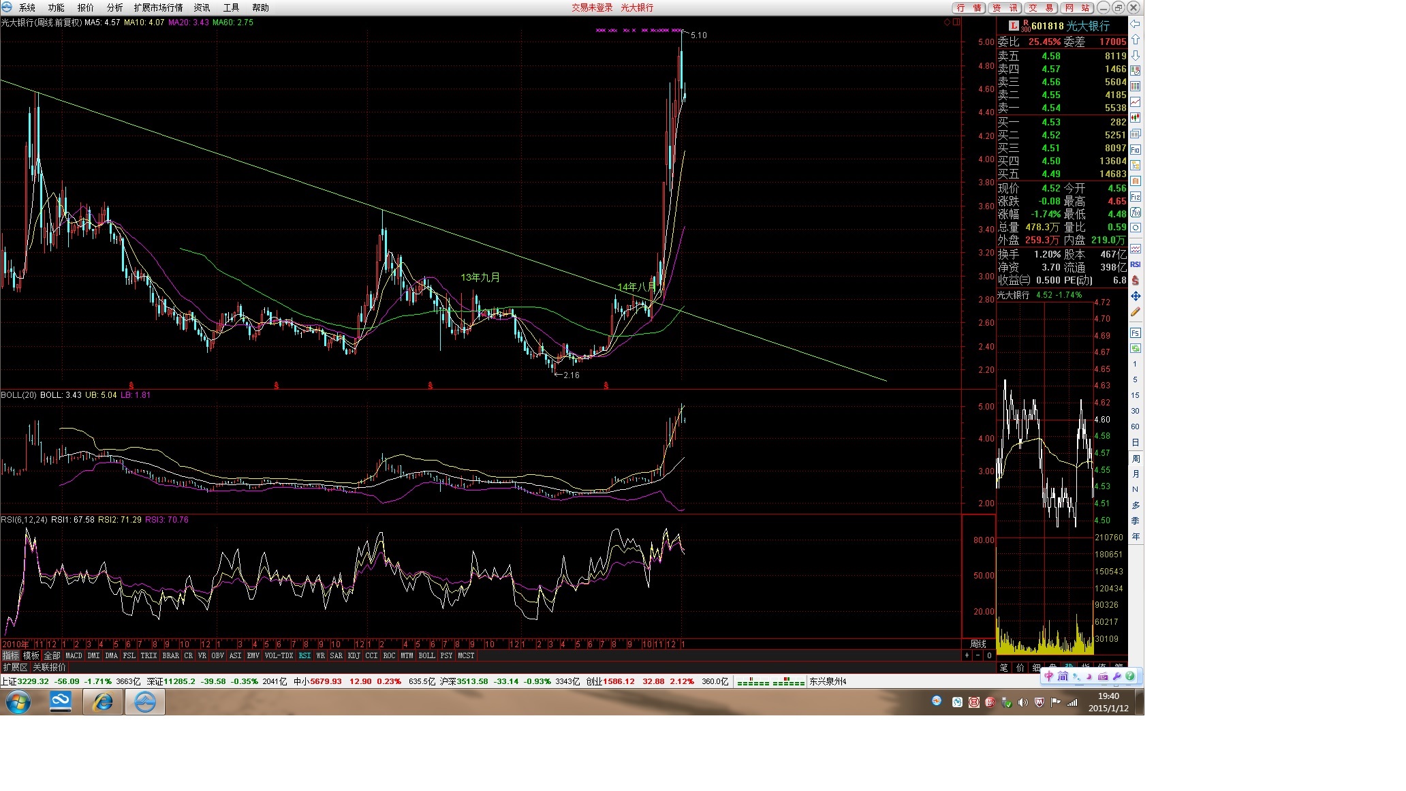Open the 价 price tab below minute chart
The height and width of the screenshot is (791, 1406).
(x=1020, y=667)
